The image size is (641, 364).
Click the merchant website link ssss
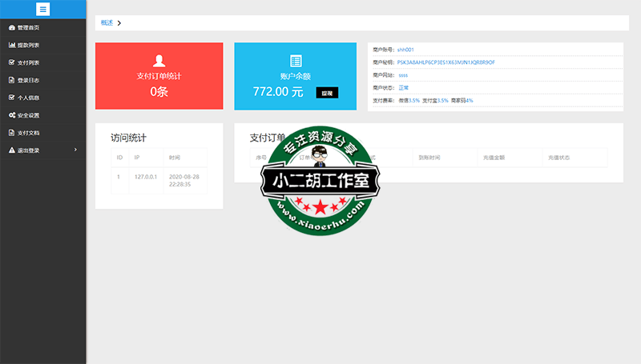pos(403,75)
